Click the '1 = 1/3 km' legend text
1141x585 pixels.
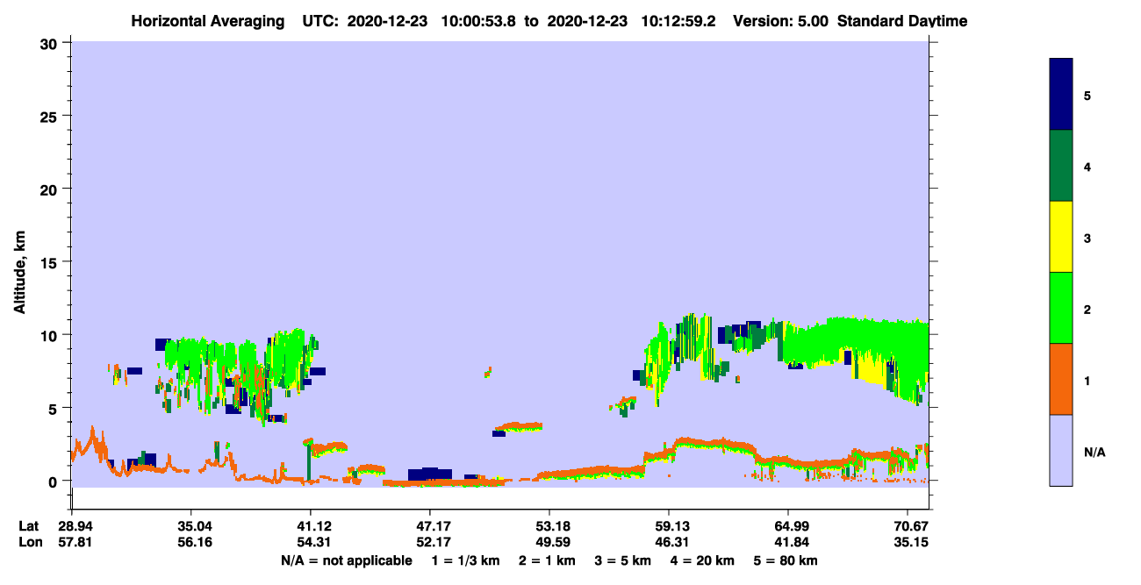coord(465,560)
